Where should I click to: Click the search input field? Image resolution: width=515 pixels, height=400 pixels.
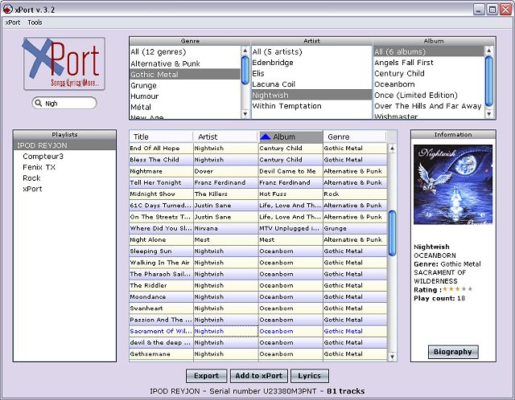[68, 104]
